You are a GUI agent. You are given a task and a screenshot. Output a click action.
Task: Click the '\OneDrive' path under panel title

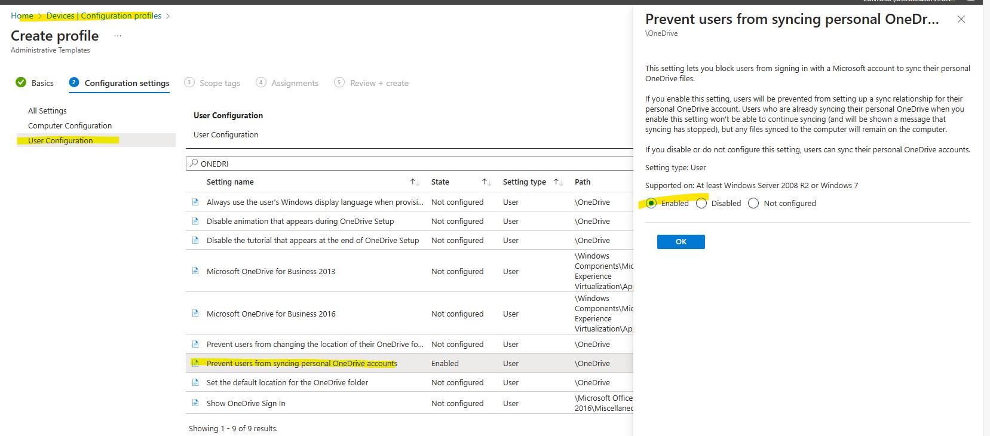pyautogui.click(x=661, y=33)
